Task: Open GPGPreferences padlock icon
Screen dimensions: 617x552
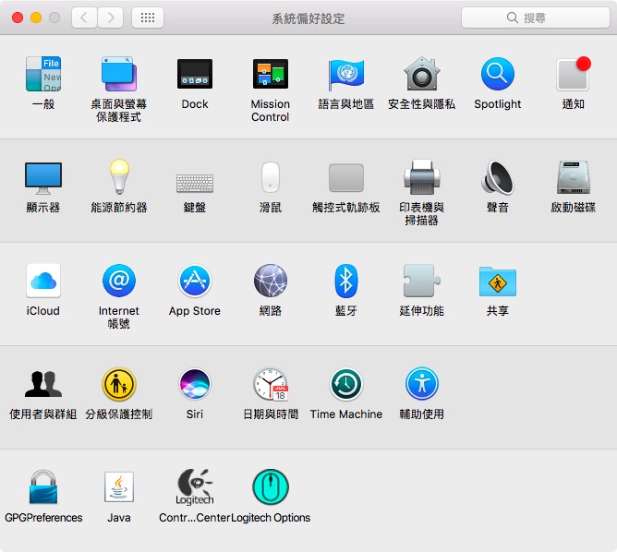Action: click(43, 487)
